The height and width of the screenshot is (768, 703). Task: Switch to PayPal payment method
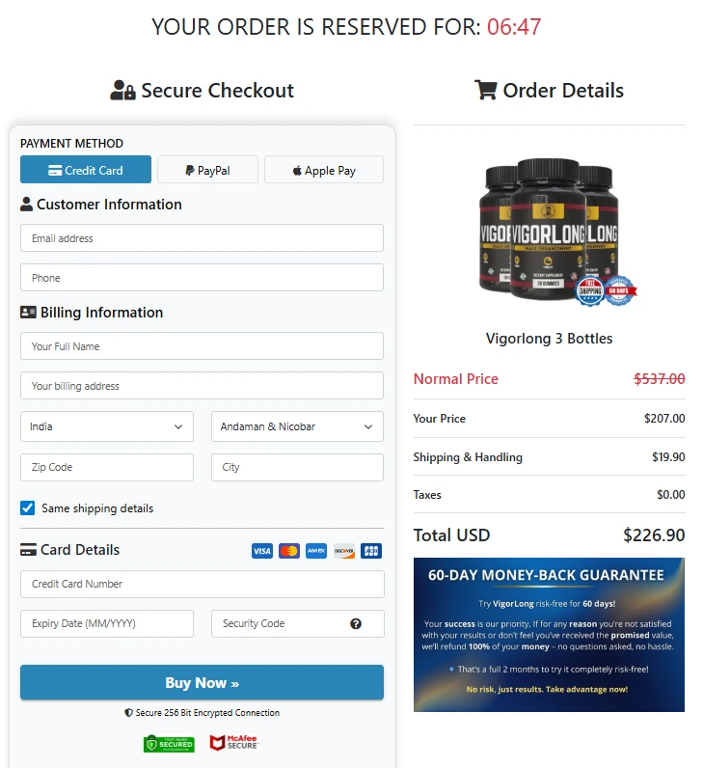(207, 170)
